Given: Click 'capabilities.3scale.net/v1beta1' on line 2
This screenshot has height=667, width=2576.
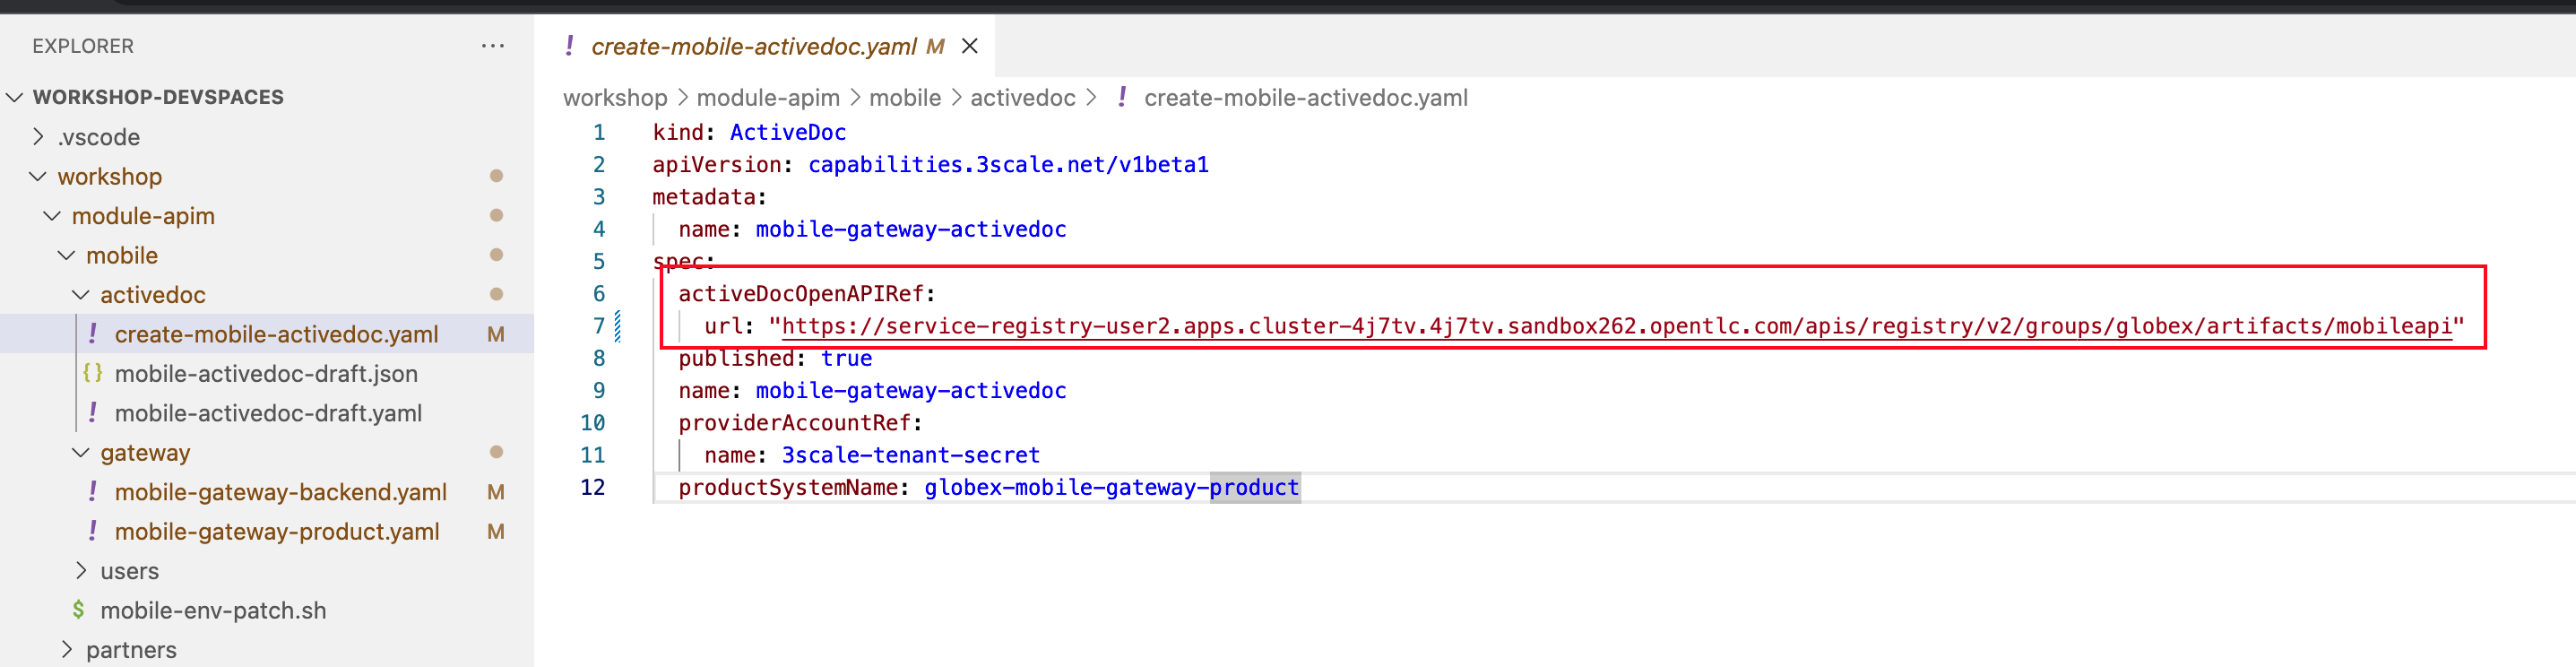Looking at the screenshot, I should coord(1008,164).
